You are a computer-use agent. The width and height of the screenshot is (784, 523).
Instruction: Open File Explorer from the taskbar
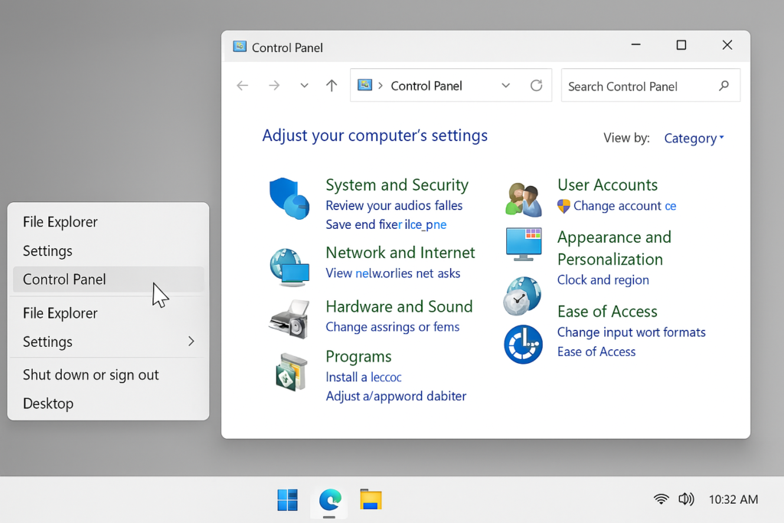[x=371, y=499]
